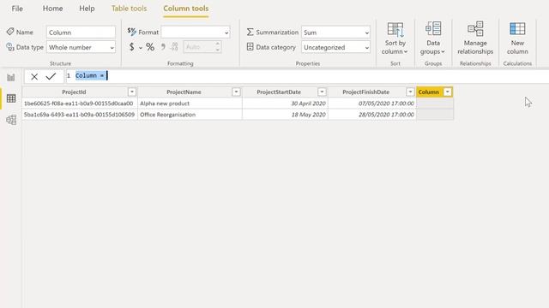Open the ProjectId column filter dropdown

[x=132, y=92]
